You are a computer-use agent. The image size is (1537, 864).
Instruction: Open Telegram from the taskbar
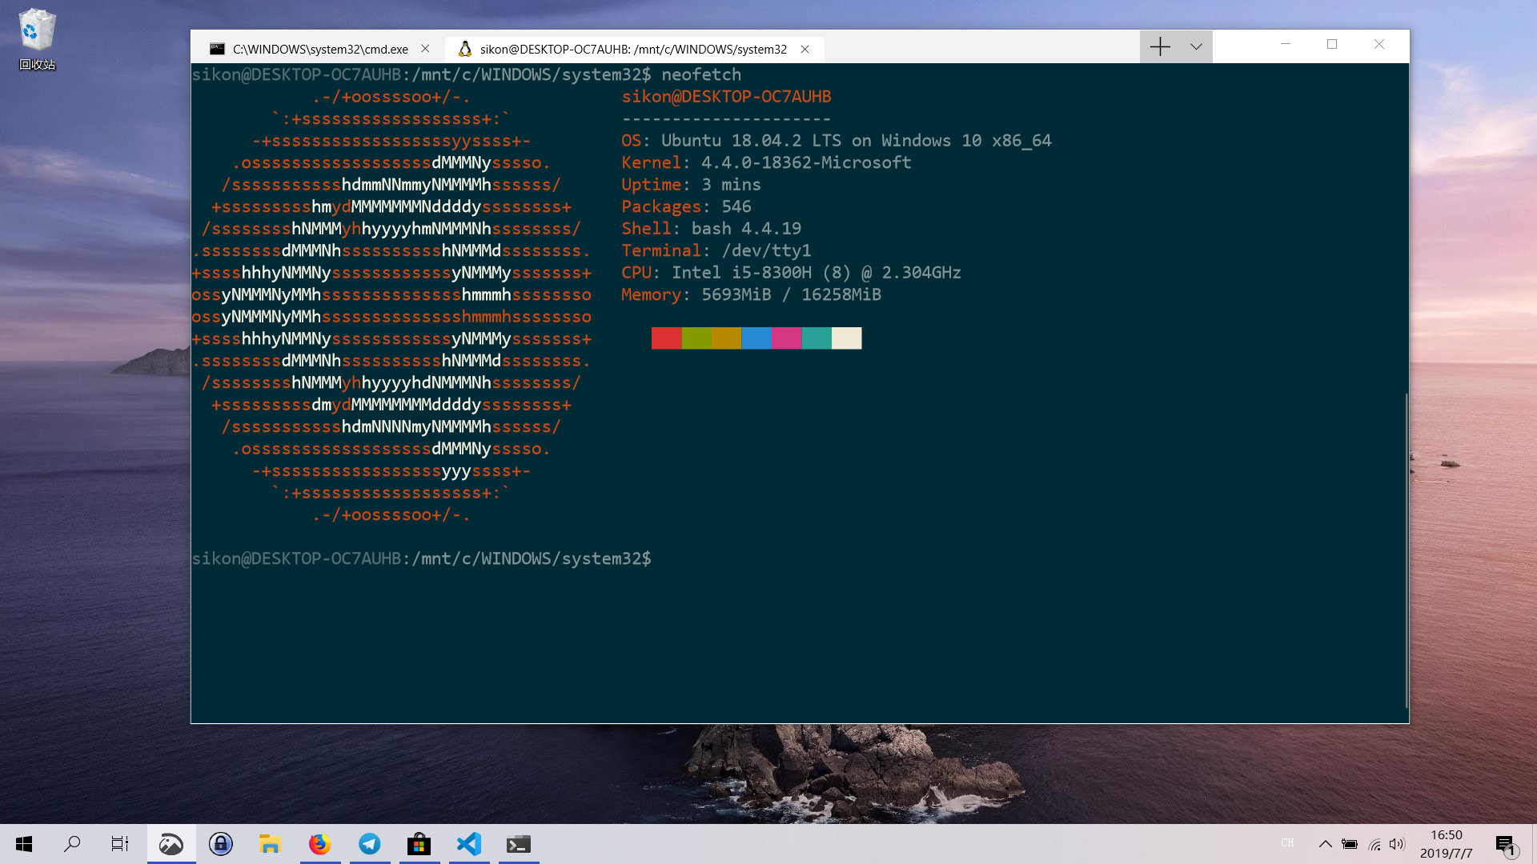[369, 844]
